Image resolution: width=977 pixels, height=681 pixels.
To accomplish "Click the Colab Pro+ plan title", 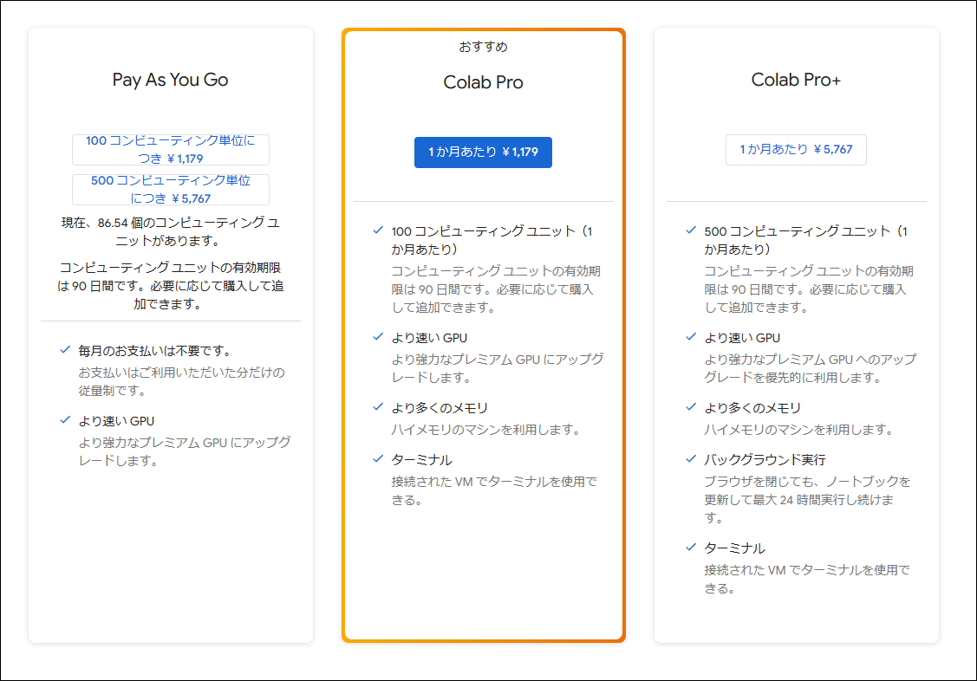I will point(796,80).
